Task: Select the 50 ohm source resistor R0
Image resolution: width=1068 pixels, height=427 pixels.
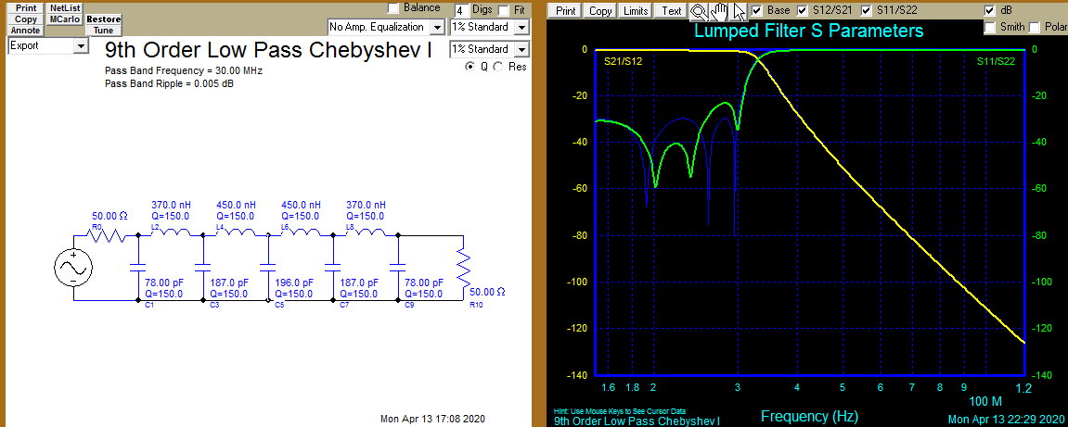Action: click(x=109, y=235)
